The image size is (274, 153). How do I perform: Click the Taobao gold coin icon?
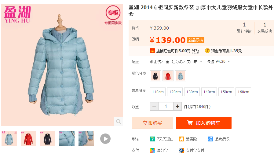(x=207, y=51)
